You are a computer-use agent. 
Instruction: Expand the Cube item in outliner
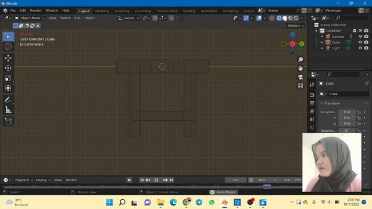coord(322,42)
